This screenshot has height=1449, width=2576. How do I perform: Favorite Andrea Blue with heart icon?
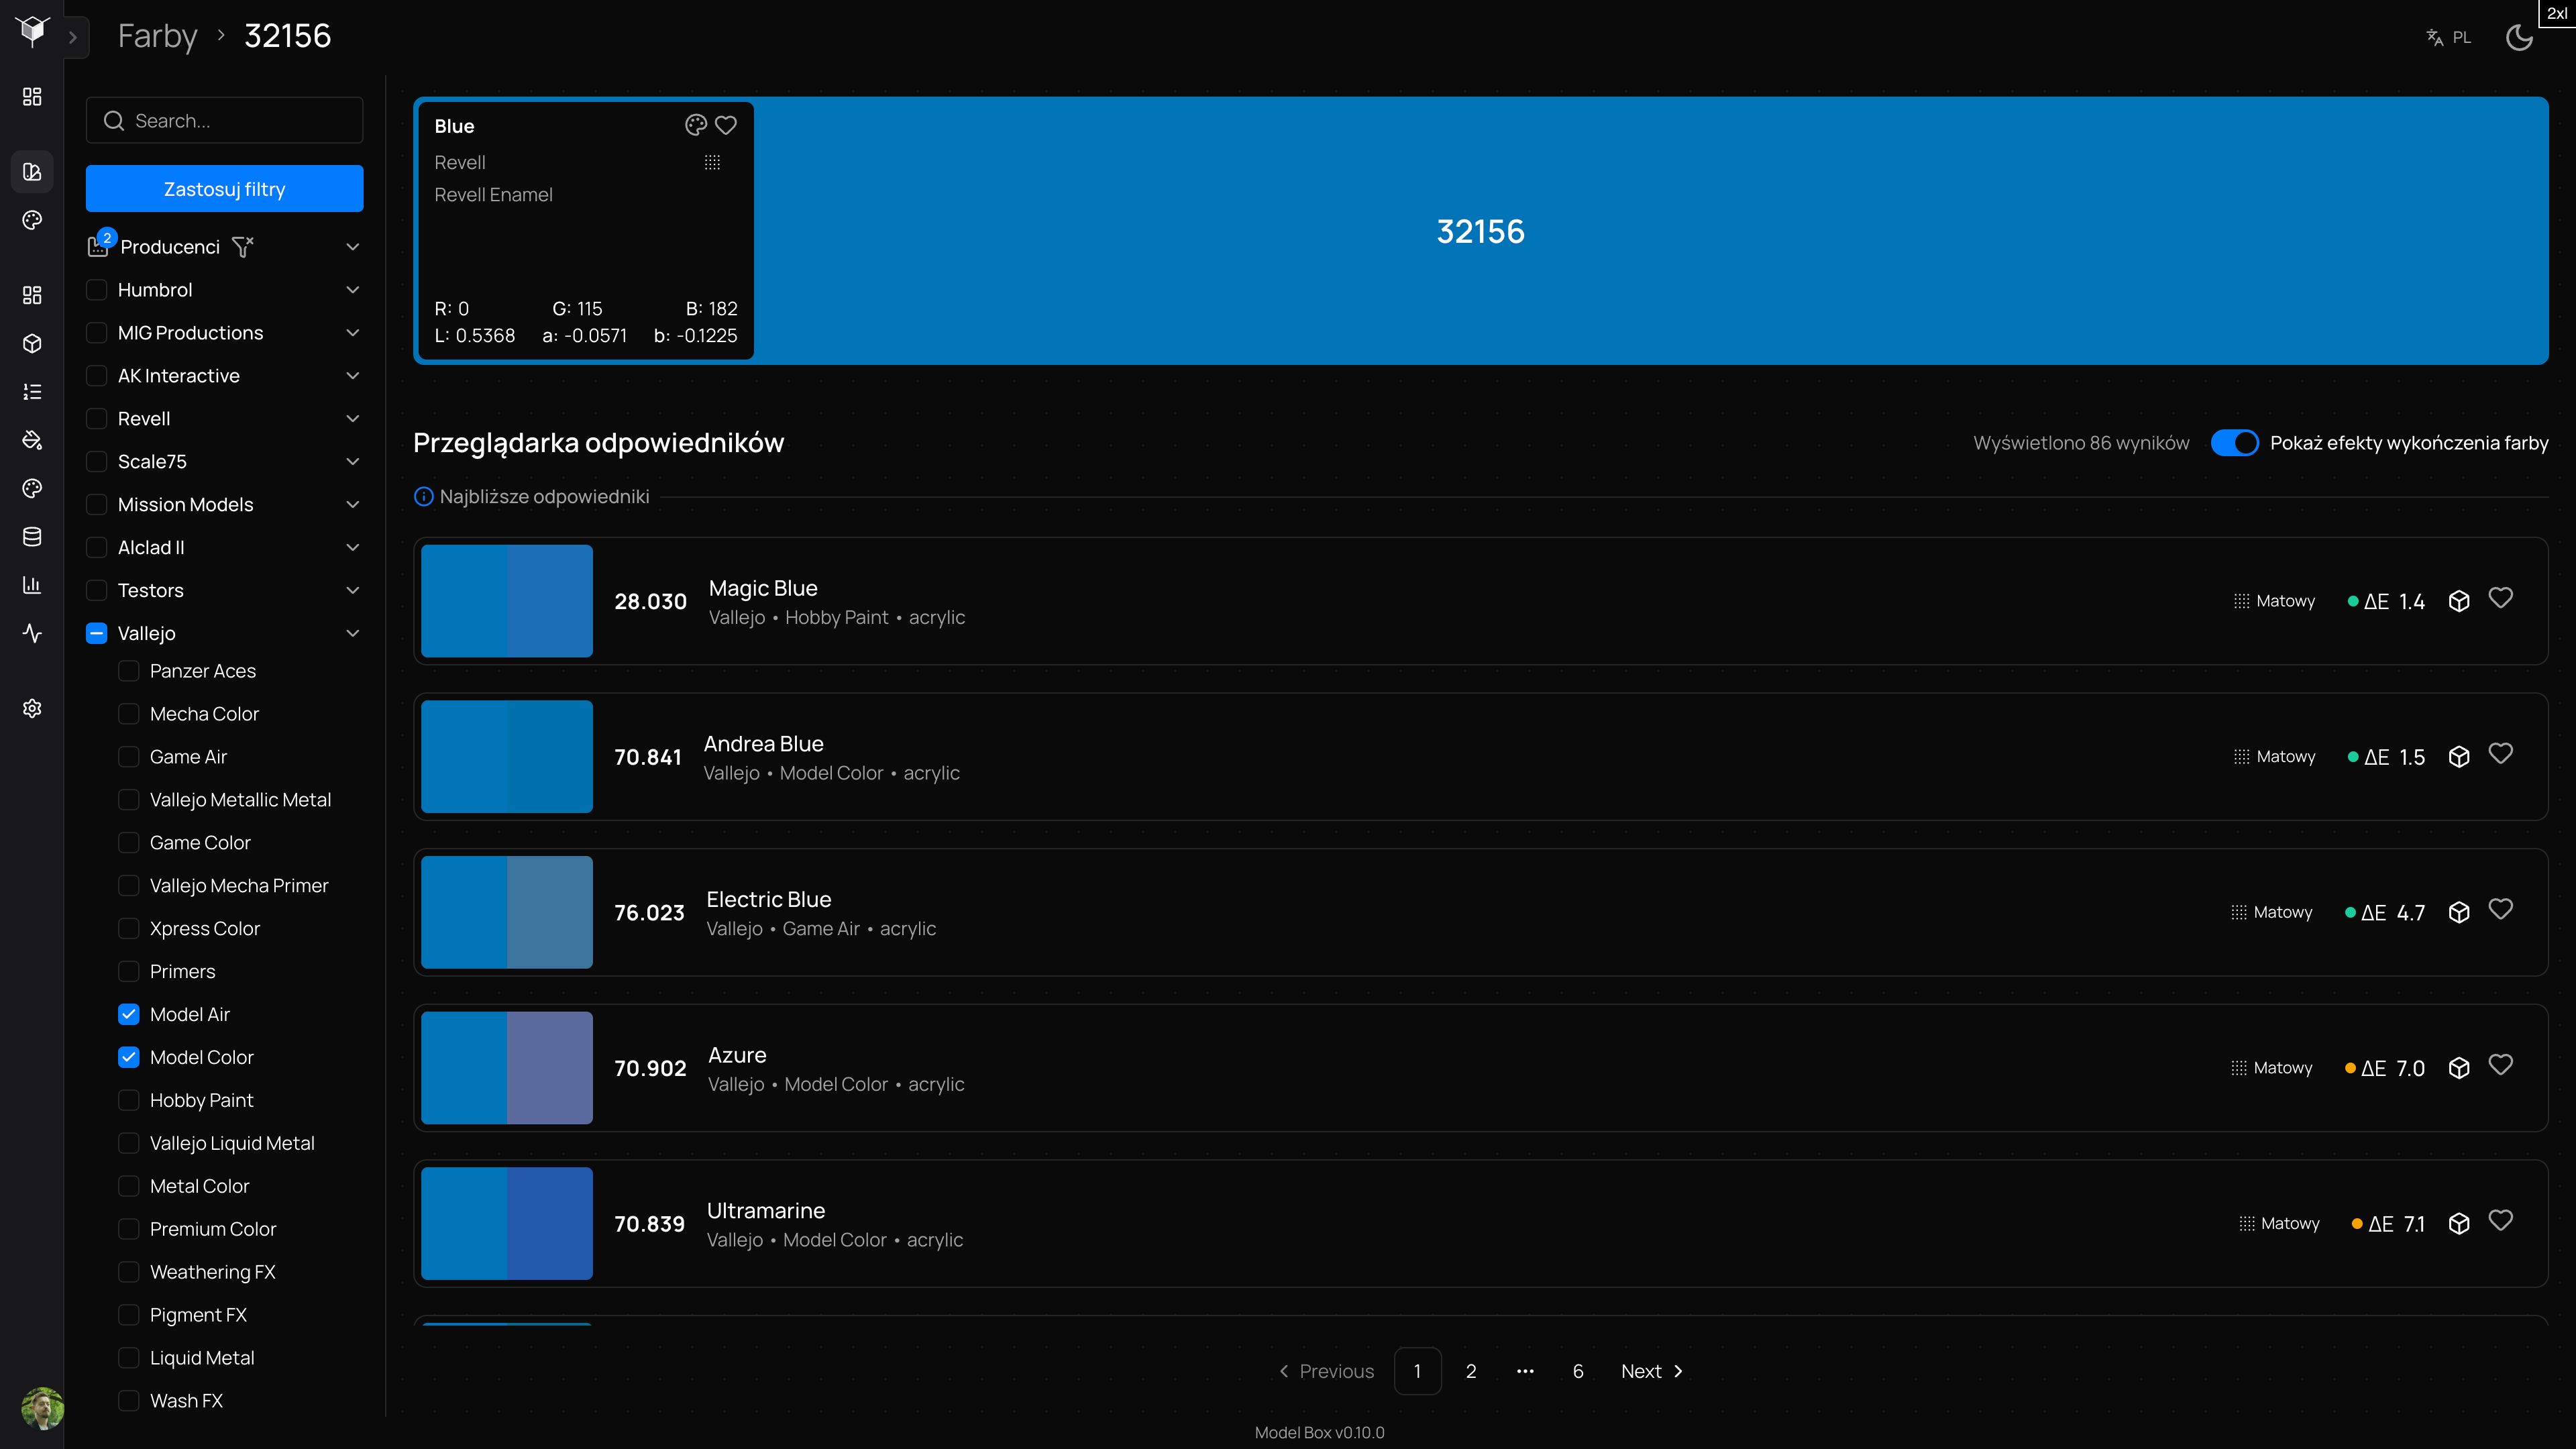[x=2500, y=755]
